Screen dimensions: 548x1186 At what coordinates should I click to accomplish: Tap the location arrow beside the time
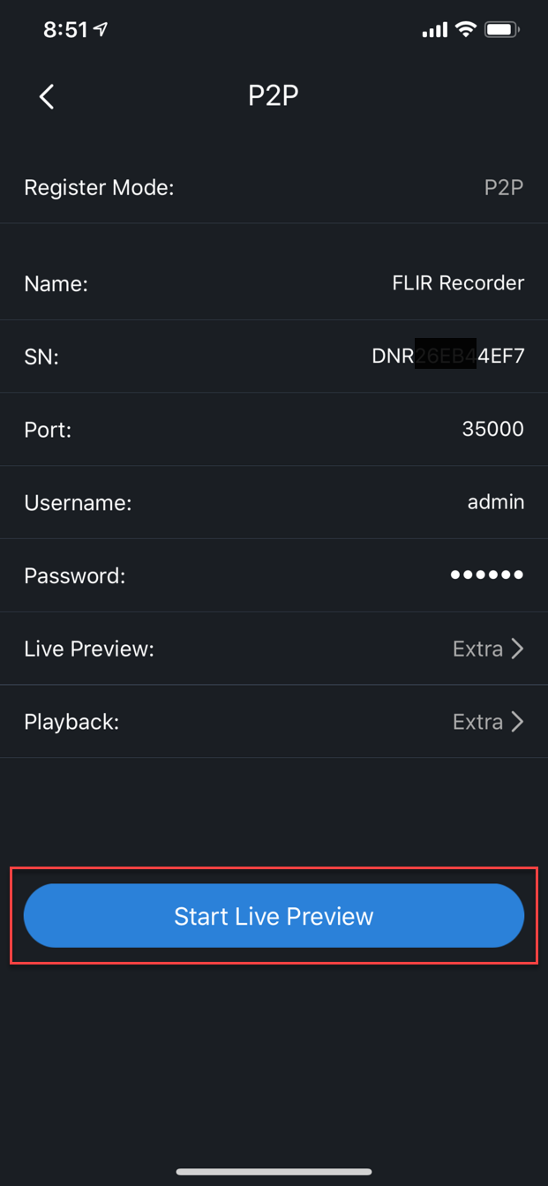click(101, 30)
